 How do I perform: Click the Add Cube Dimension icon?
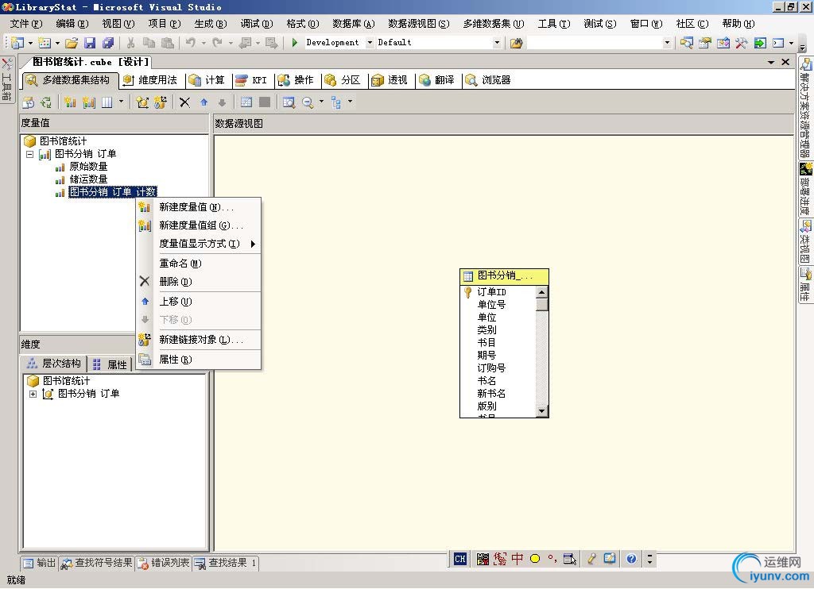141,102
